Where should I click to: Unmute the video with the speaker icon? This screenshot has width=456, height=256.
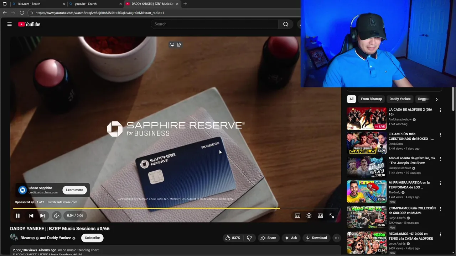[57, 215]
